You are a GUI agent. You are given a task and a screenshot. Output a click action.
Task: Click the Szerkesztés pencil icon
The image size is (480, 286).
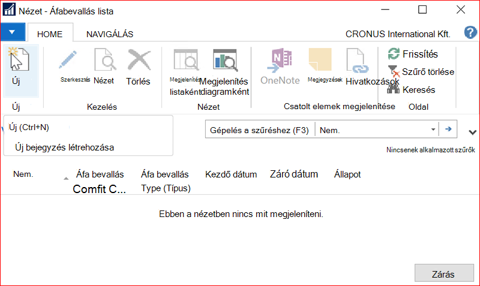pyautogui.click(x=68, y=59)
